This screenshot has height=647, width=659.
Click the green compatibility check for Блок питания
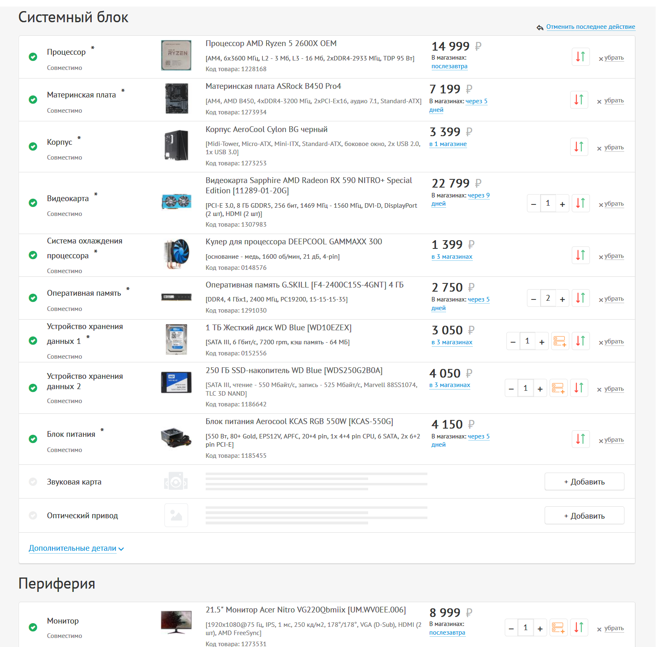[33, 439]
